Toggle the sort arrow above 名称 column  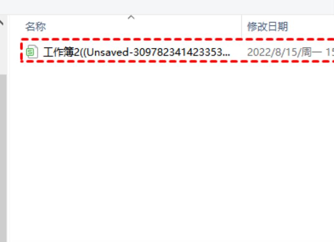click(131, 18)
